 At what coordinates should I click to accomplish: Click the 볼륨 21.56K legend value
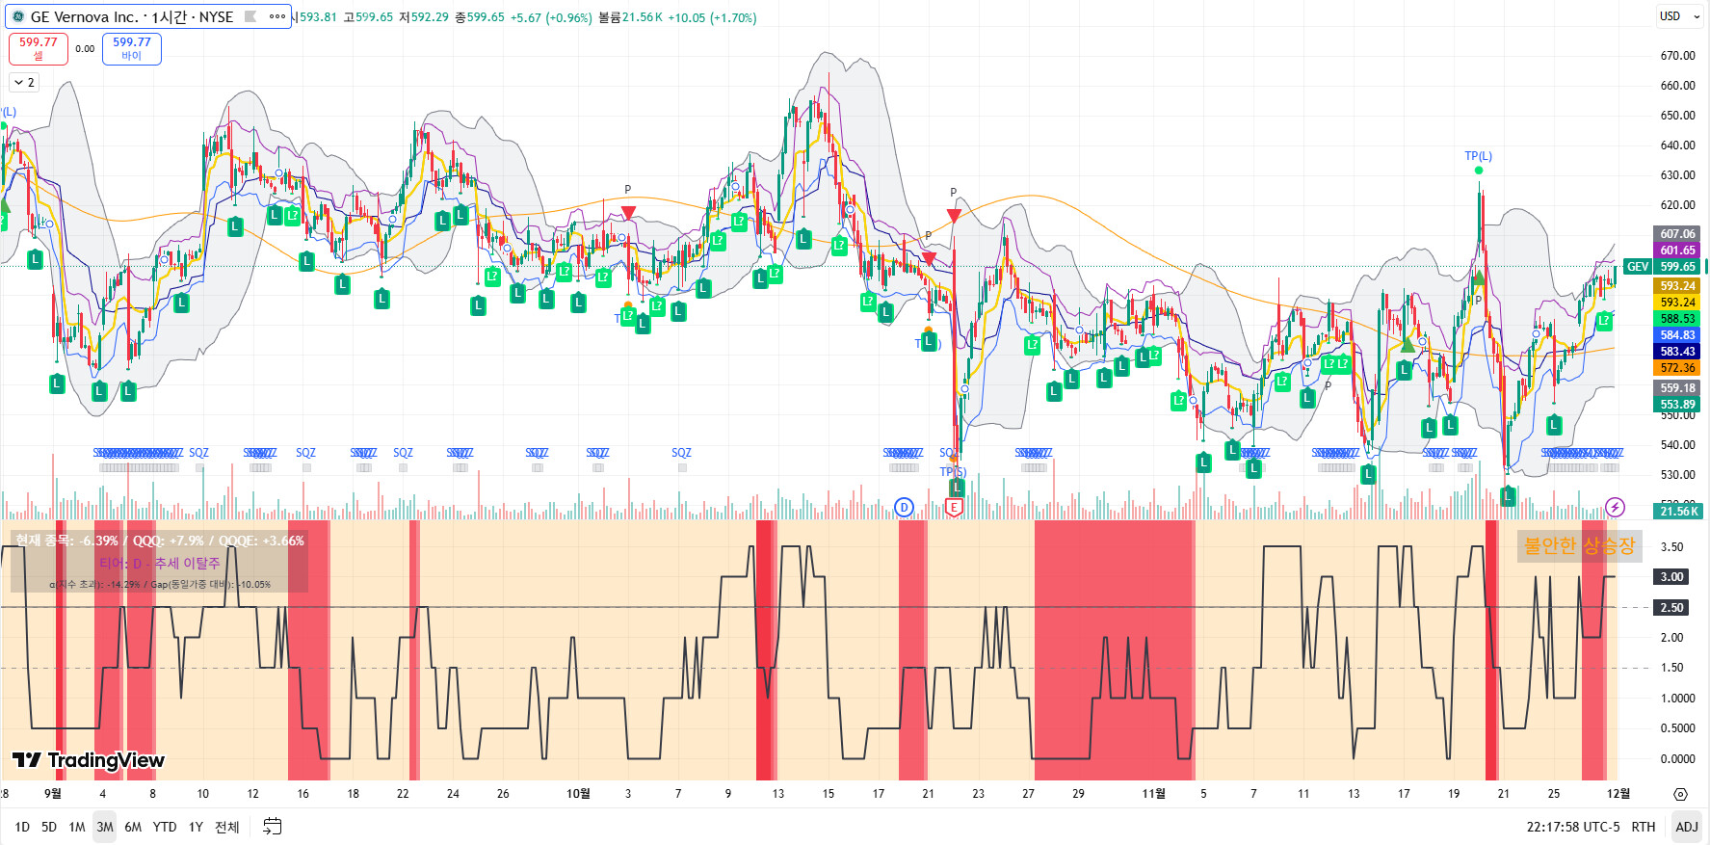630,17
